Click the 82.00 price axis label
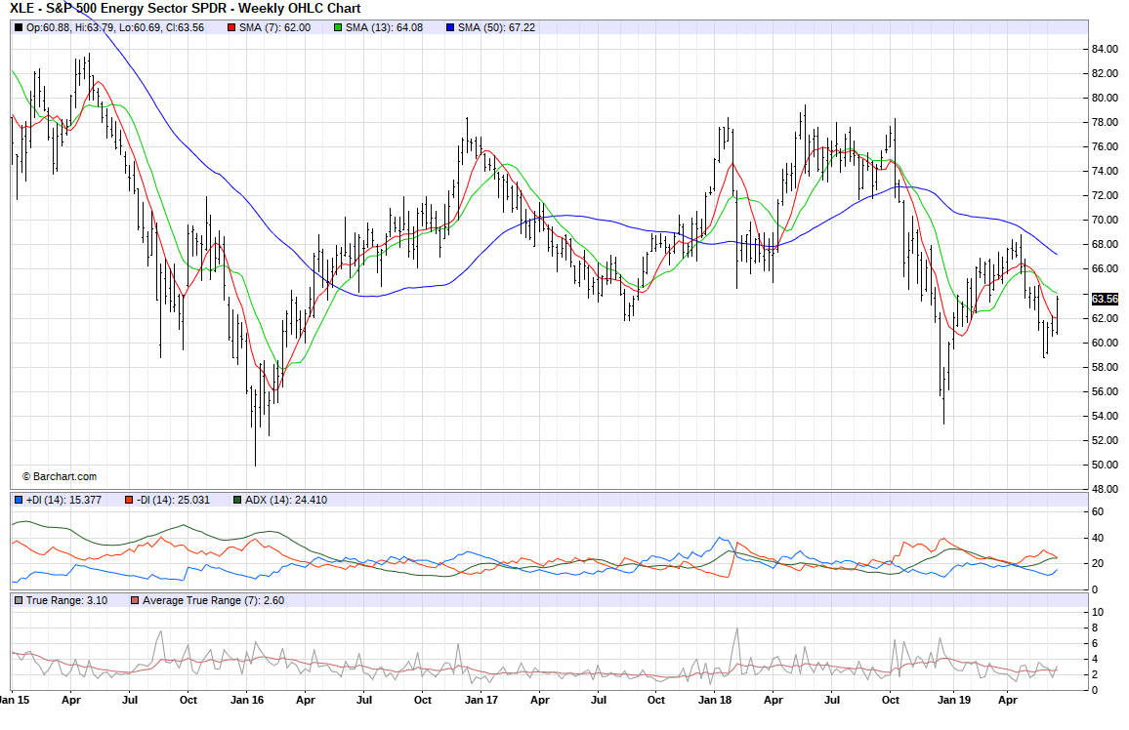This screenshot has width=1129, height=730. coord(1106,73)
